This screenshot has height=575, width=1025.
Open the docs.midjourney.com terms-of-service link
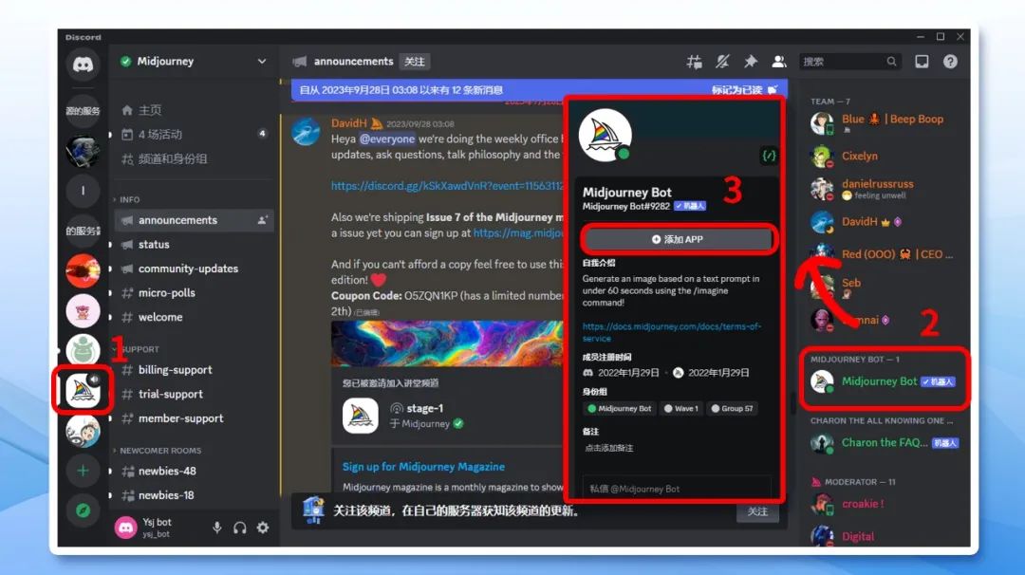pos(672,332)
